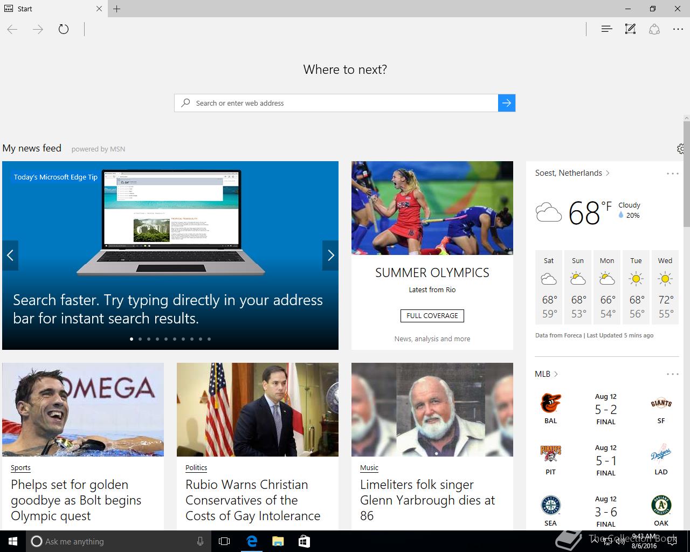
Task: Click the cloudy current weather icon
Action: tap(549, 212)
